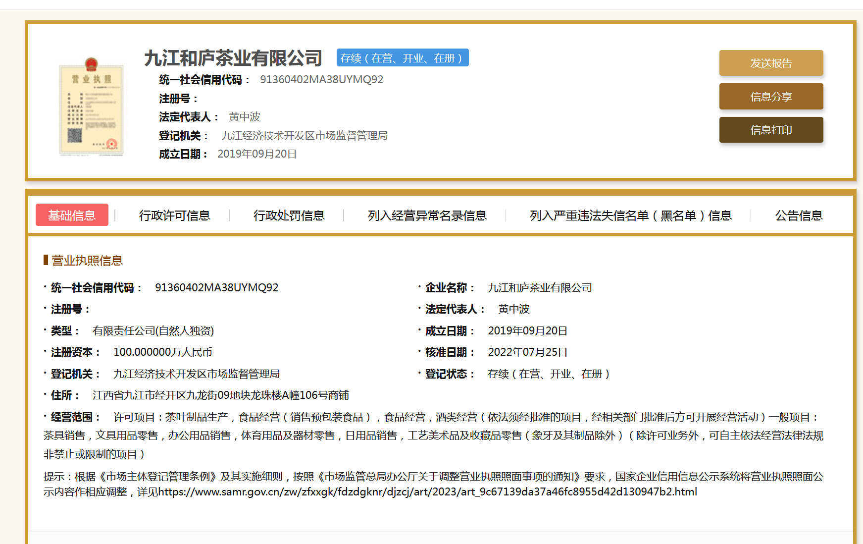Click legal representative 黄中波 in header
863x544 pixels.
click(245, 117)
